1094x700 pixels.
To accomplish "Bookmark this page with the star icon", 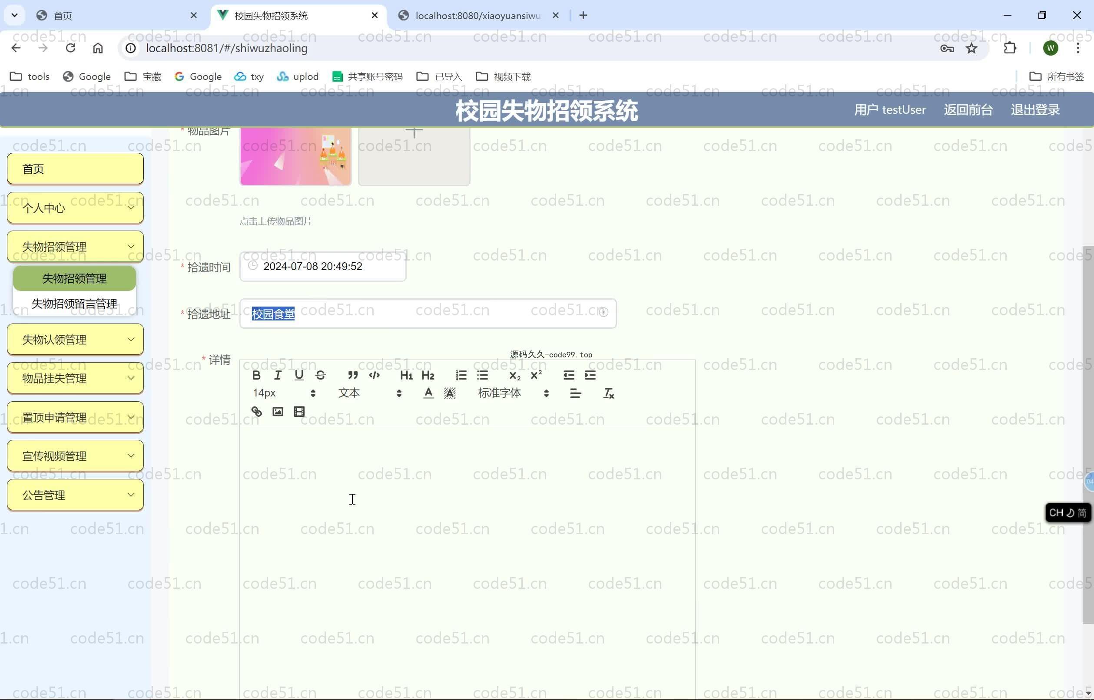I will point(971,48).
